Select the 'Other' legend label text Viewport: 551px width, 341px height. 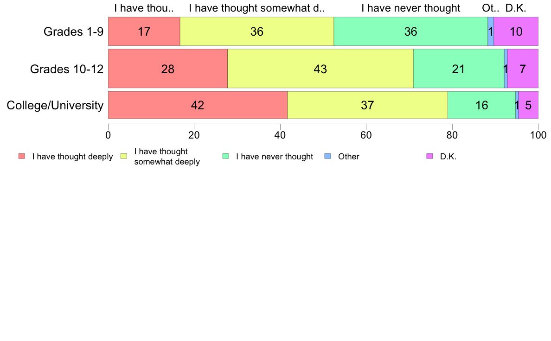(x=349, y=157)
